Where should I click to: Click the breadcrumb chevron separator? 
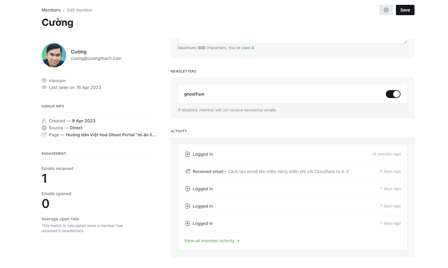(x=64, y=10)
